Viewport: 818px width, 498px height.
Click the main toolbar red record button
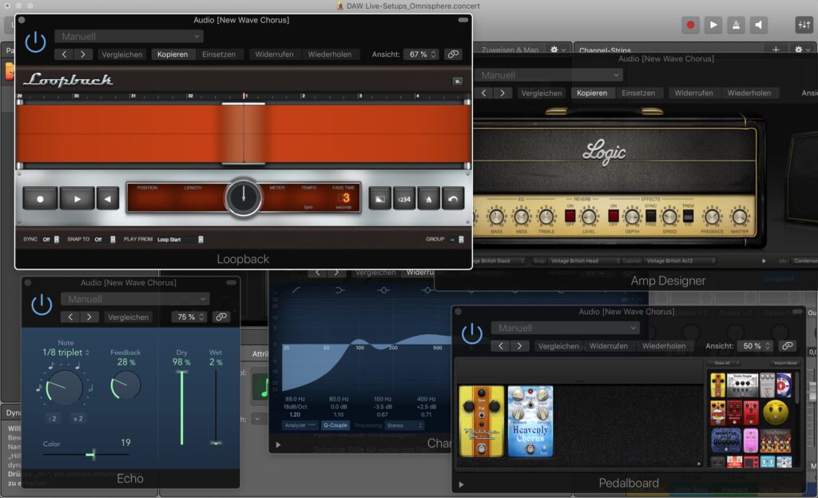click(x=690, y=25)
